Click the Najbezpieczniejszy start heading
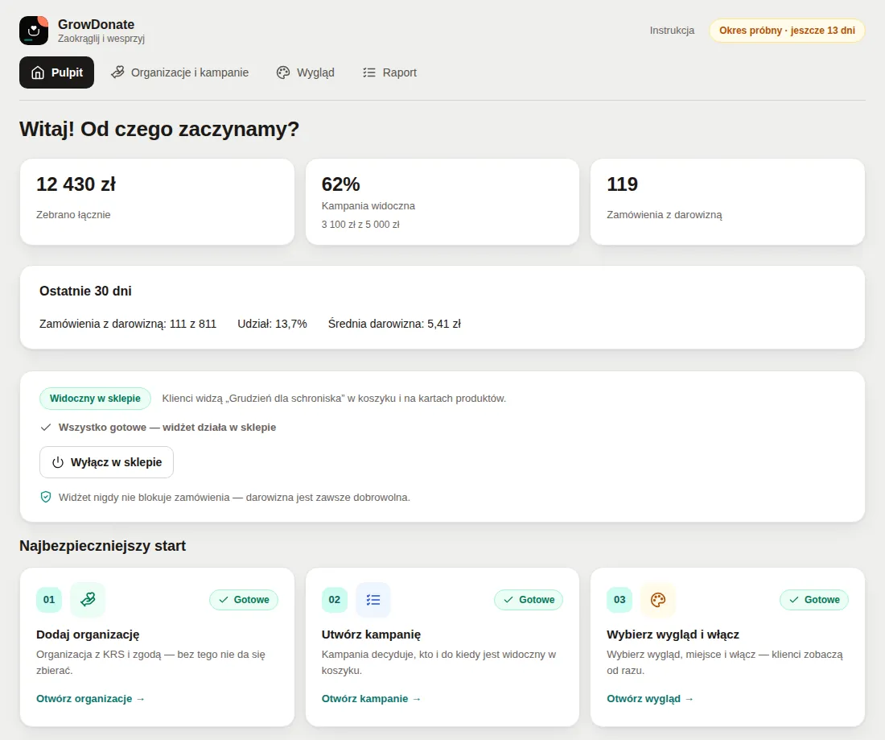The height and width of the screenshot is (740, 885). click(103, 546)
